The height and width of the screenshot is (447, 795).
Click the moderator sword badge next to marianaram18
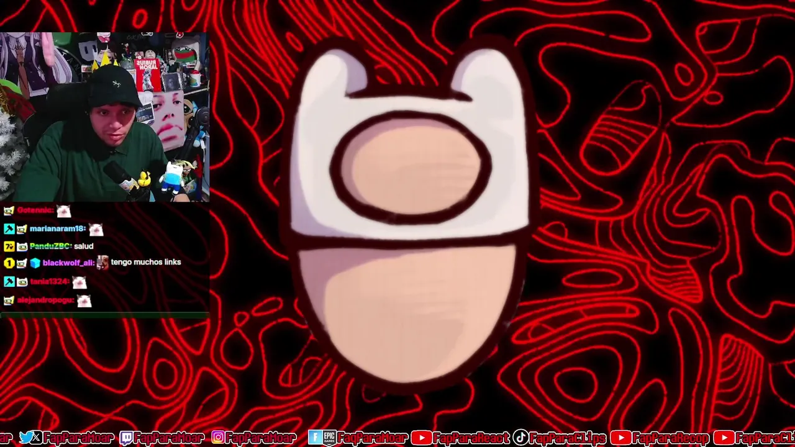click(9, 229)
